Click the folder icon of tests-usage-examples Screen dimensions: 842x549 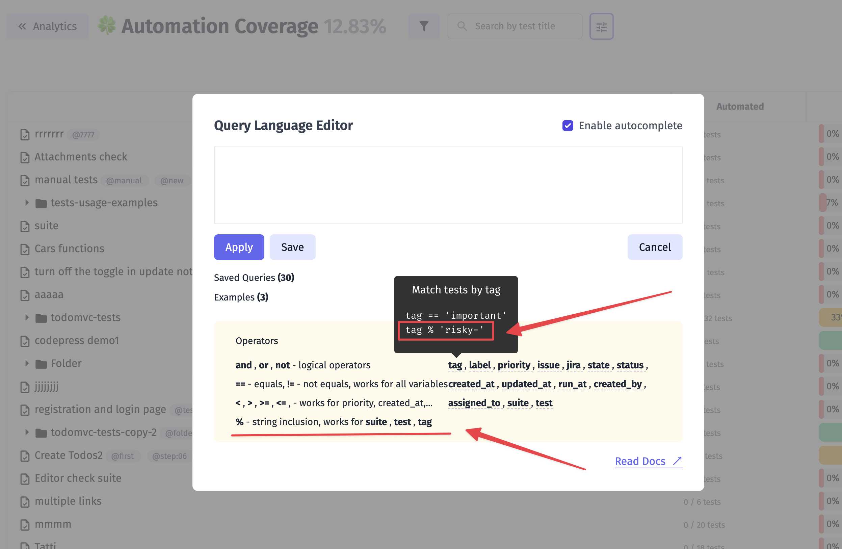point(41,203)
